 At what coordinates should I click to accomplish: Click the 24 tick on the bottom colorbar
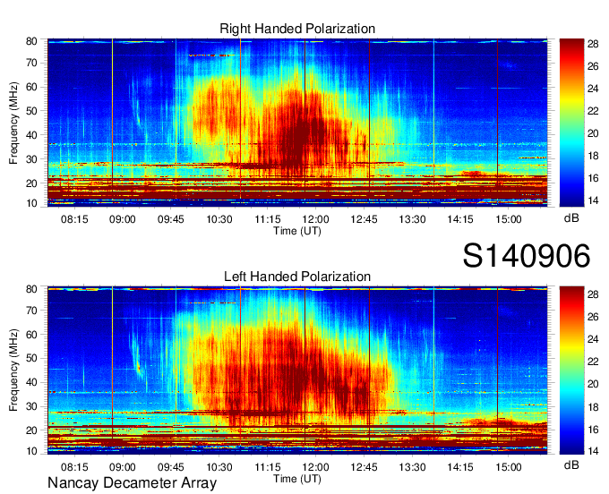pyautogui.click(x=593, y=339)
